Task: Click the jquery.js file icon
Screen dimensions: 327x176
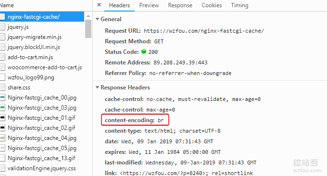Action: (2, 27)
